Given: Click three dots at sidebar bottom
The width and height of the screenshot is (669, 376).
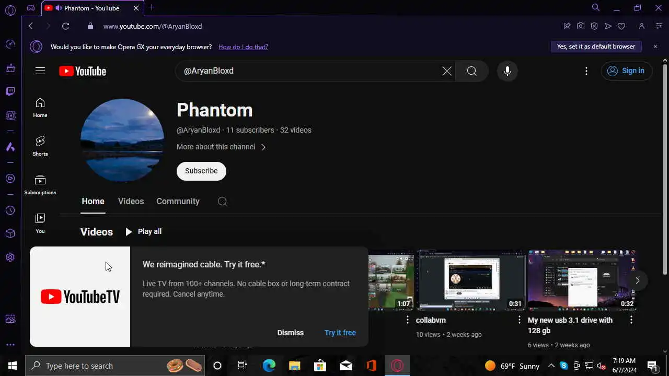Looking at the screenshot, I should click(10, 345).
